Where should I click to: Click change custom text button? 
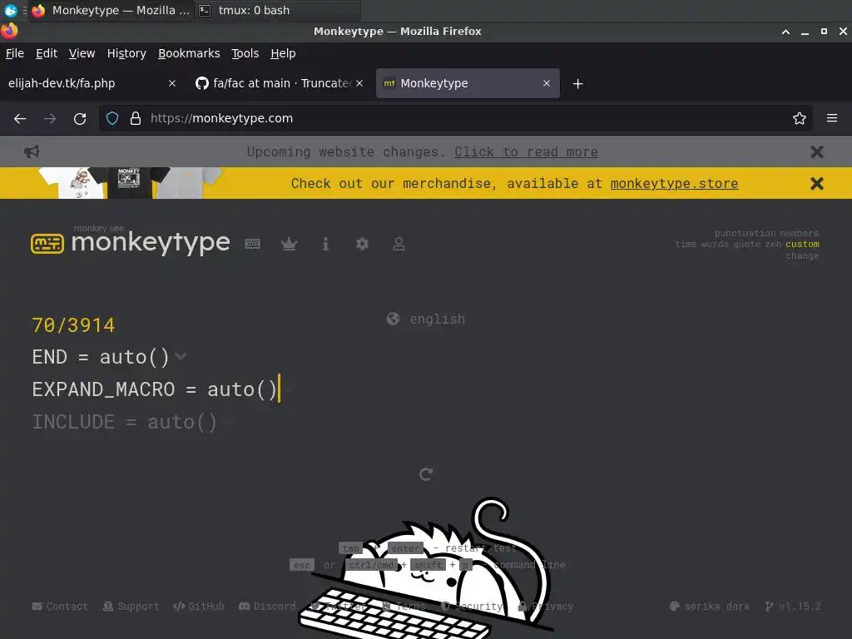point(802,255)
